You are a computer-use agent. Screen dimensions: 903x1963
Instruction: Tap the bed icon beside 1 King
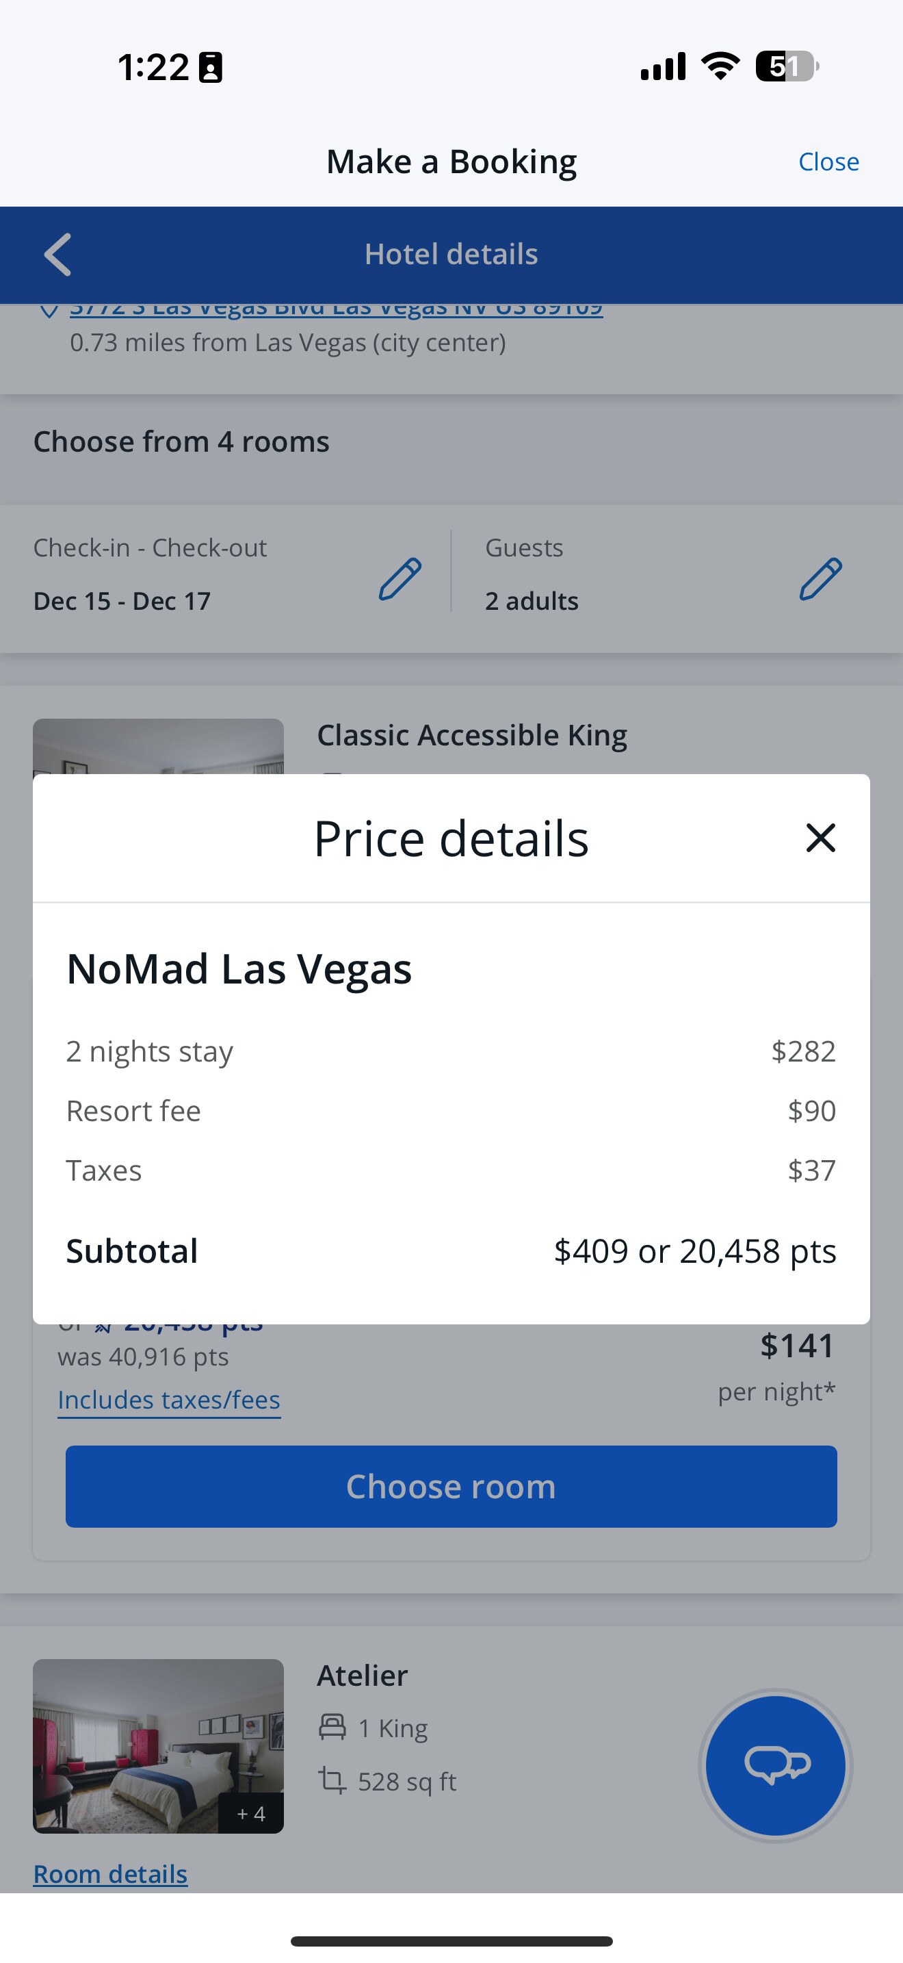point(332,1728)
